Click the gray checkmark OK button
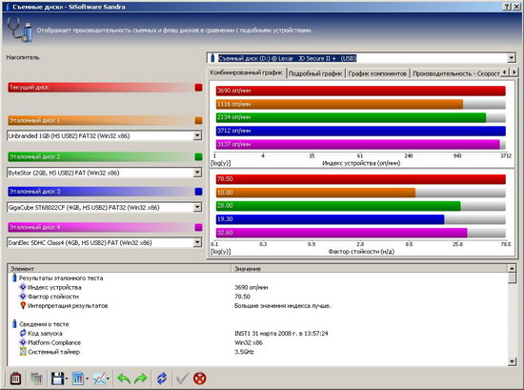The image size is (524, 390). click(182, 379)
